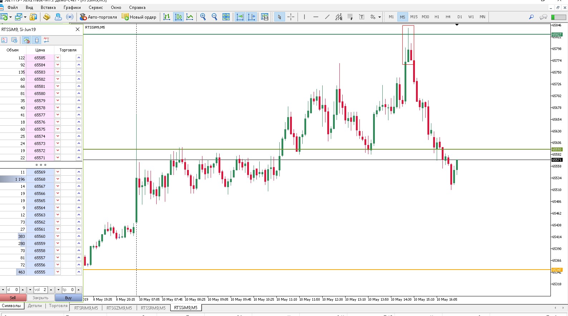Click the tp input field
Viewport: 568px width, 316px height.
(68, 290)
